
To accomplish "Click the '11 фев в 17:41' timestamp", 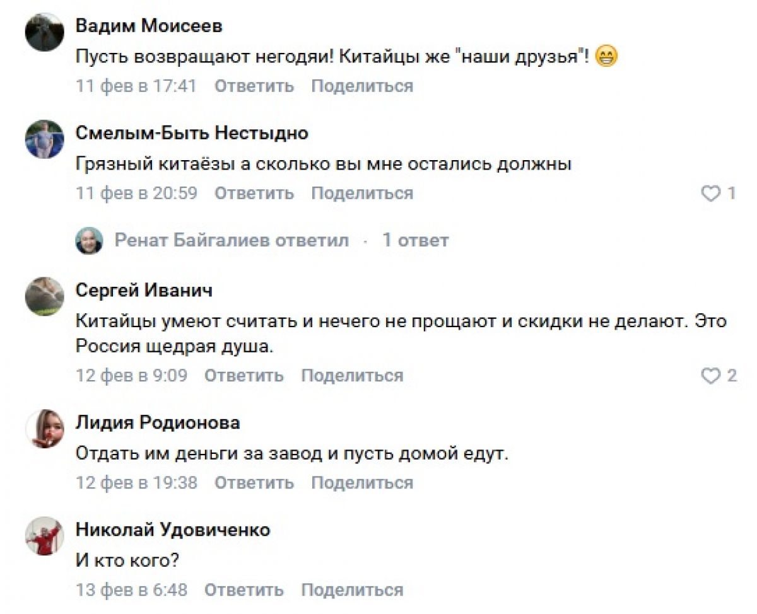I will pyautogui.click(x=136, y=86).
